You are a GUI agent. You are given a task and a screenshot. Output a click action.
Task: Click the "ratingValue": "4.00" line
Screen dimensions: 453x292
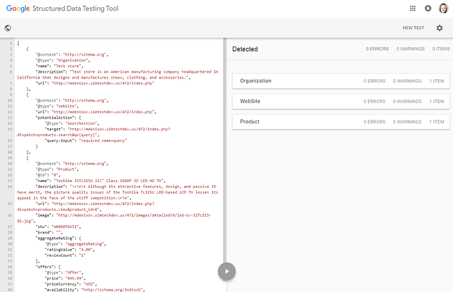[70, 249]
